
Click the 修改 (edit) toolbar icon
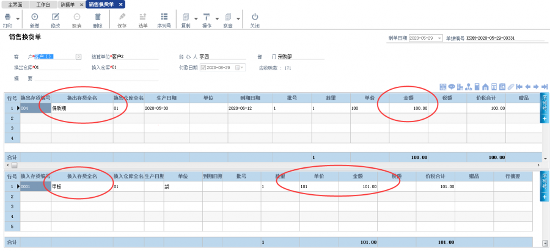pos(56,17)
